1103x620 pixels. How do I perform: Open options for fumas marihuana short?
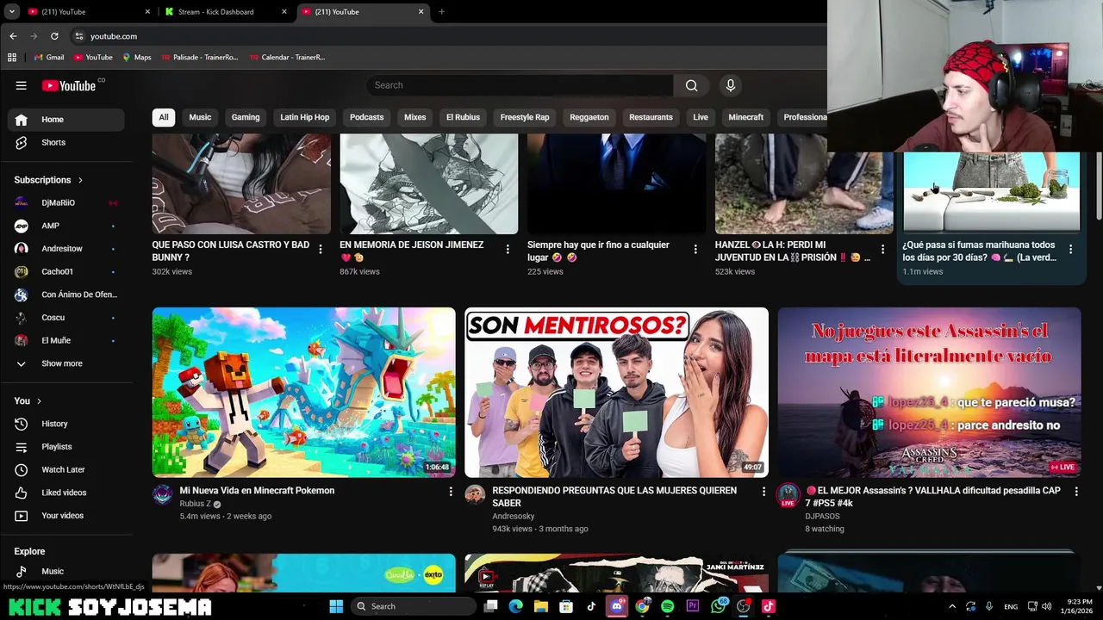pyautogui.click(x=1070, y=249)
